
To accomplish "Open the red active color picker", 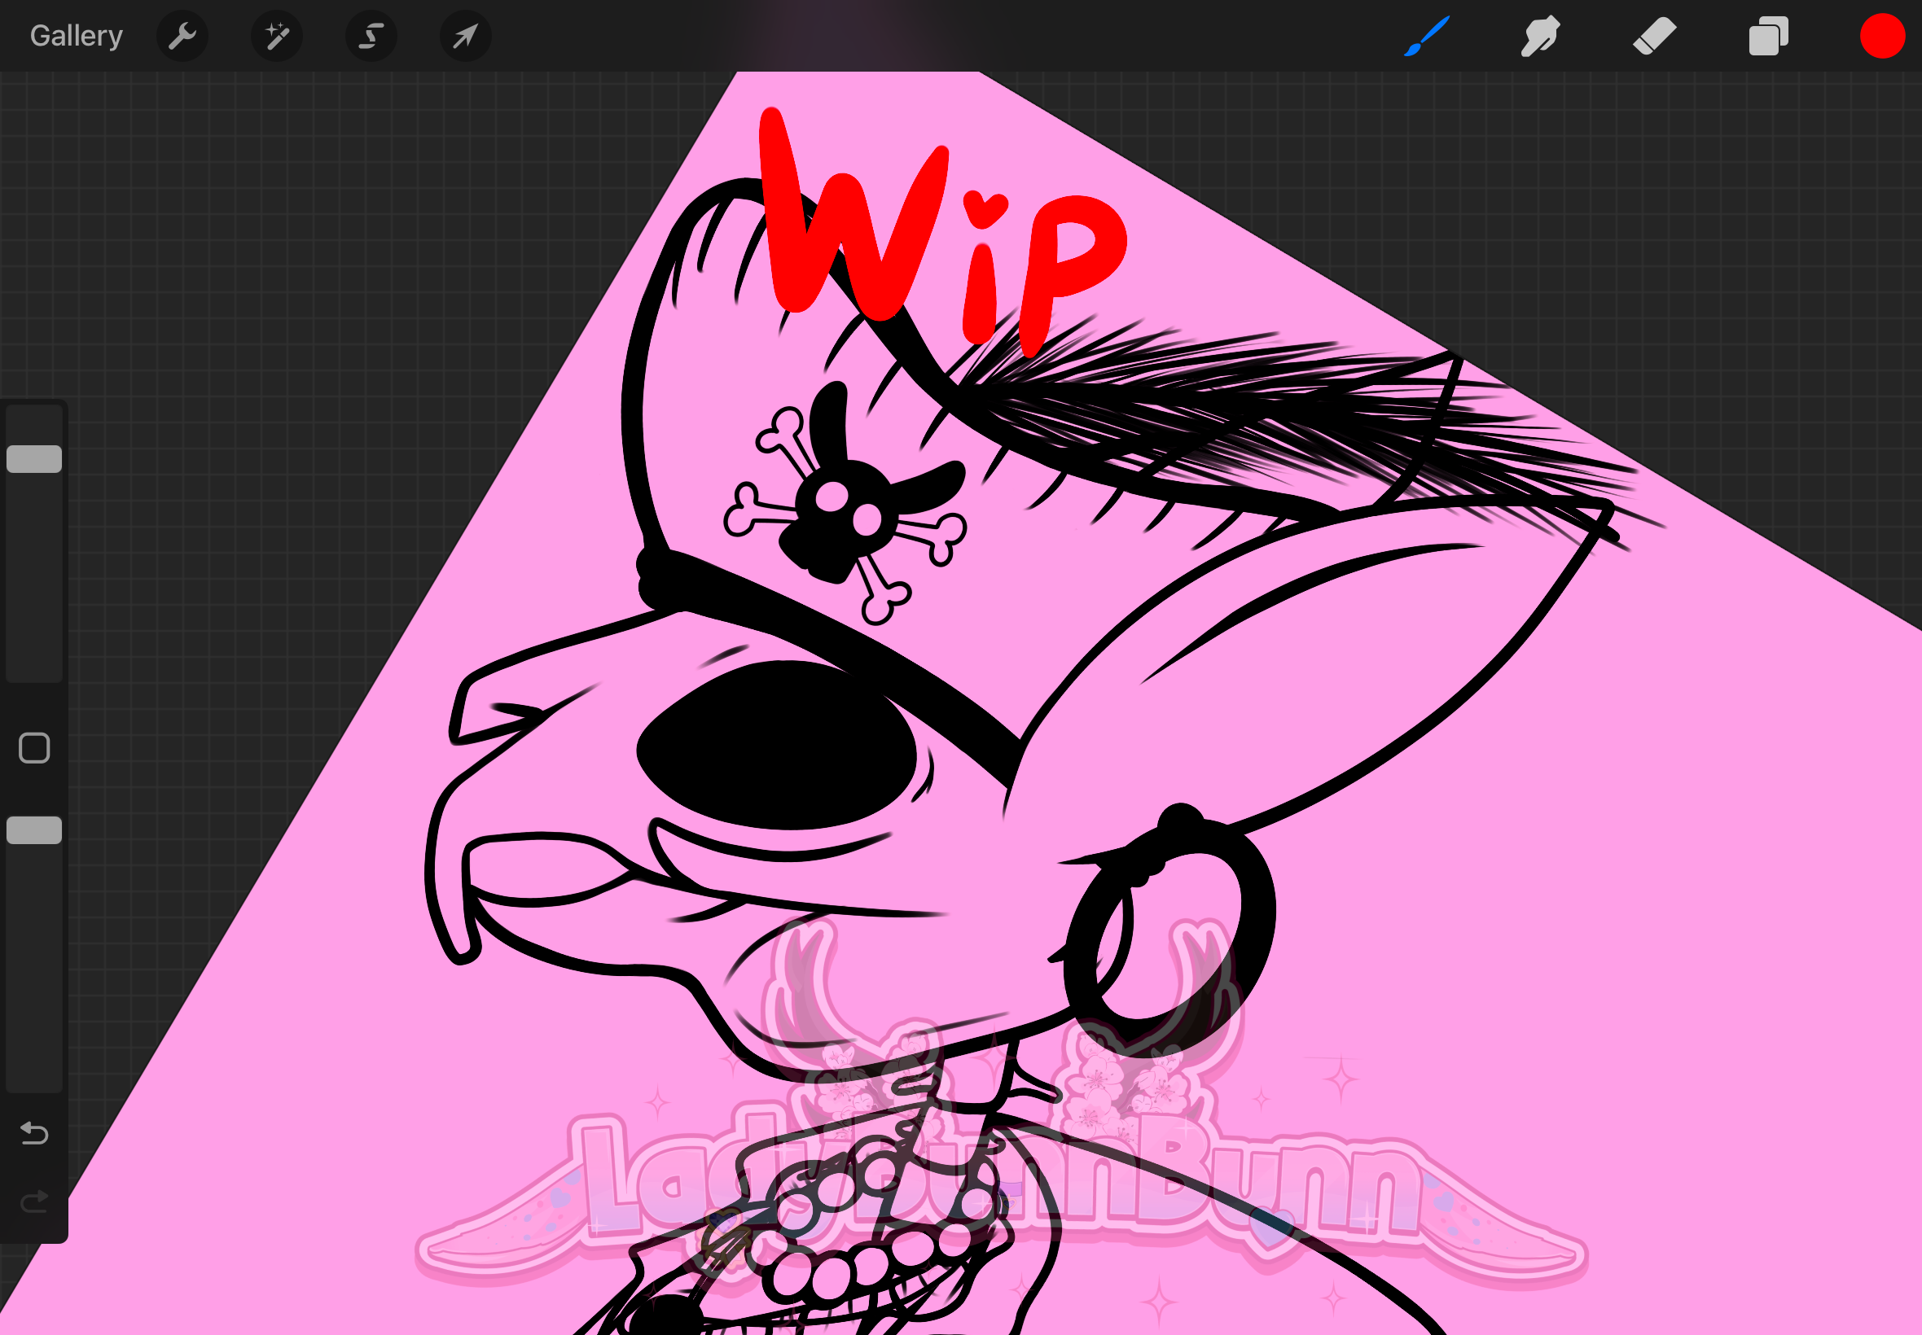I will [x=1882, y=36].
